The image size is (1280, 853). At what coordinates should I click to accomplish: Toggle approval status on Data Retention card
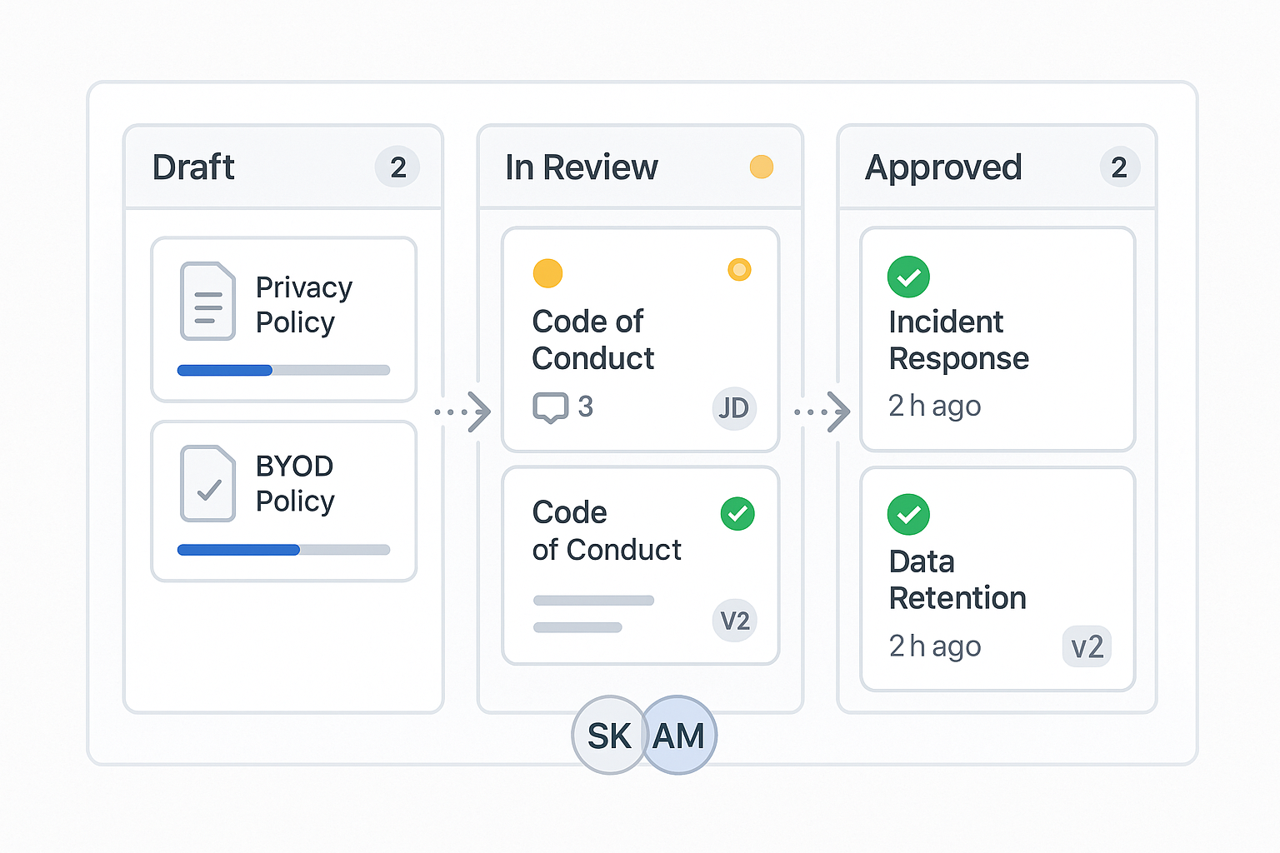[908, 515]
